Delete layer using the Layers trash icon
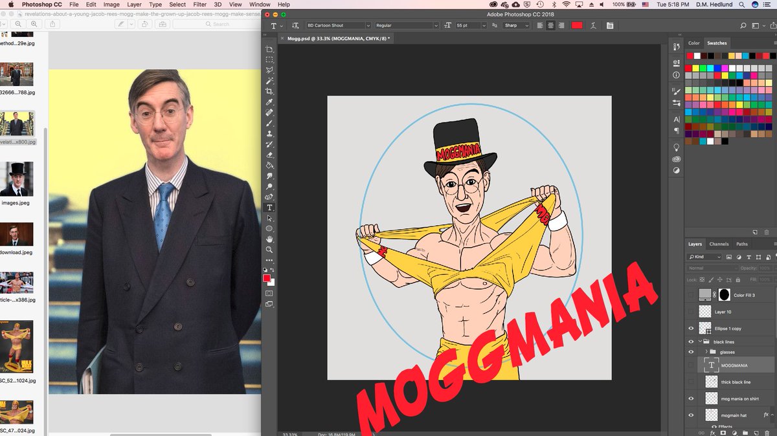This screenshot has height=436, width=777. point(767,433)
